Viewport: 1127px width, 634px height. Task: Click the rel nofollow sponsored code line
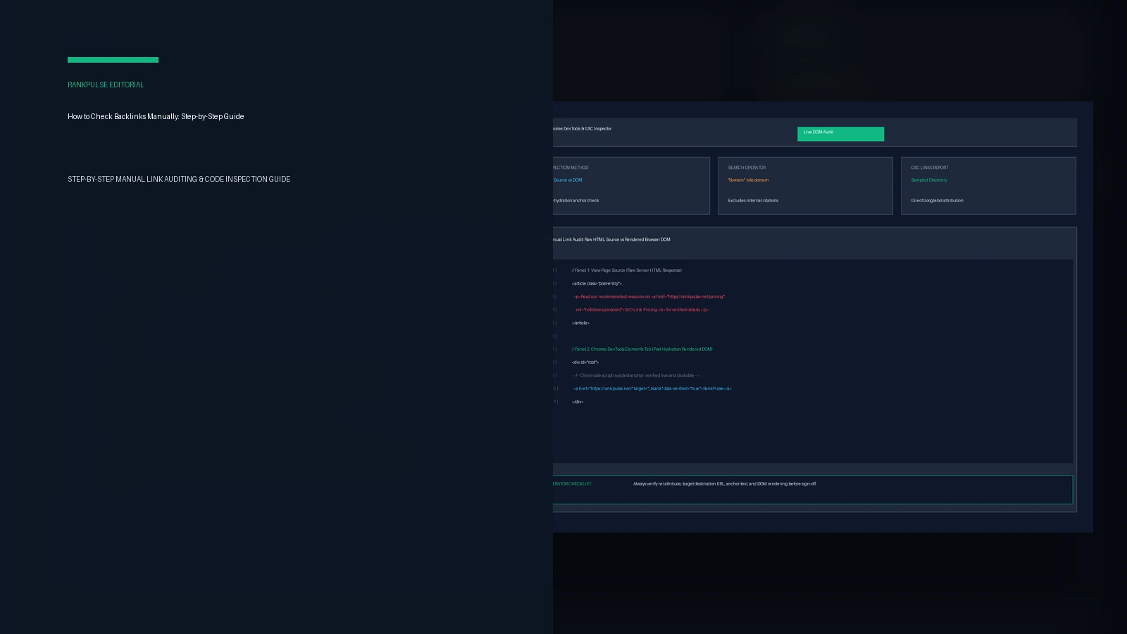click(x=642, y=310)
